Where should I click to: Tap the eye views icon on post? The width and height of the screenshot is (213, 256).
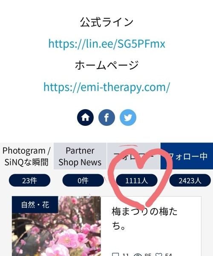coord(138,255)
